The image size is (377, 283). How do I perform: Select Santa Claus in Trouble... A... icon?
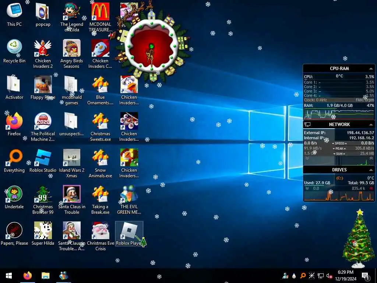[72, 237]
